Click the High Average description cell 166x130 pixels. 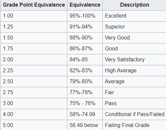[x=134, y=71]
